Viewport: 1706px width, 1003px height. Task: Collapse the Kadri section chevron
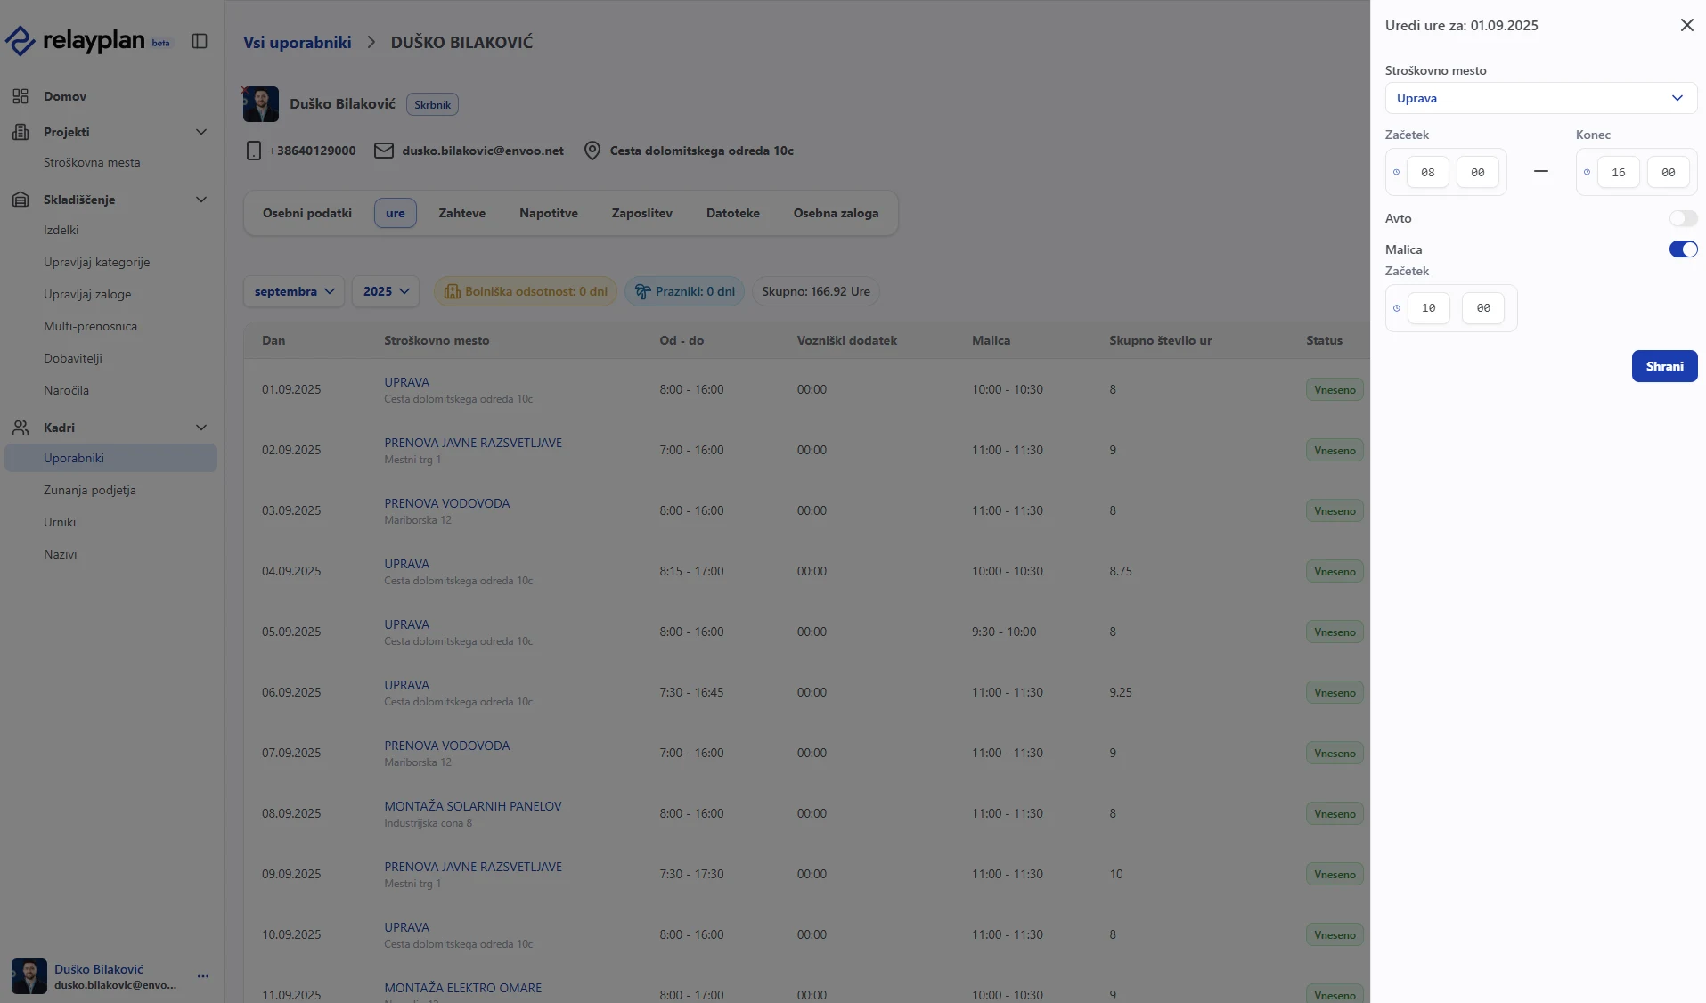(x=201, y=428)
